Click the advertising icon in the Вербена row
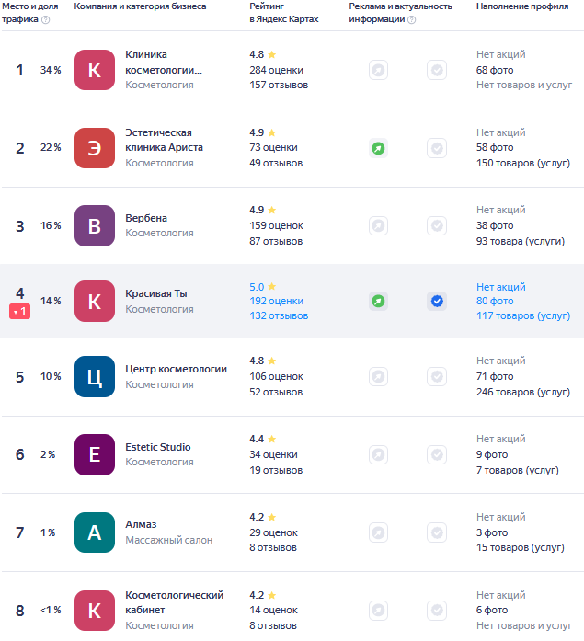Viewport: 584px width, 641px height. coord(378,225)
